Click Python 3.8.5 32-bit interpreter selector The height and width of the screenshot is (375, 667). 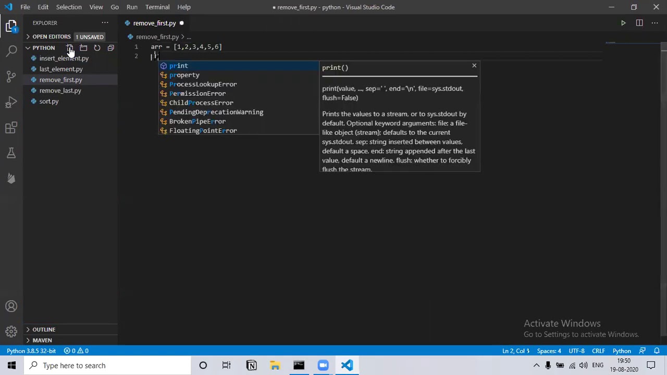31,351
